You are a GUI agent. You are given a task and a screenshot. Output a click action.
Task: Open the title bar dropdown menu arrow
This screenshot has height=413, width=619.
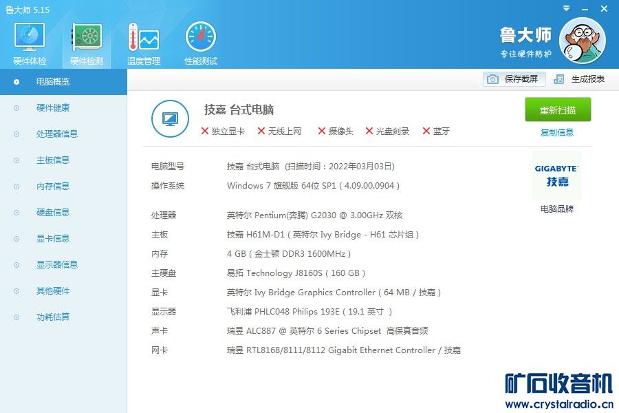[566, 8]
